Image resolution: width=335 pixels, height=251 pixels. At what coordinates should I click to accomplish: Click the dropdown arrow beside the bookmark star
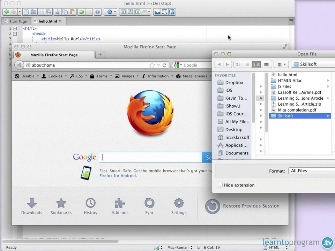pos(158,65)
